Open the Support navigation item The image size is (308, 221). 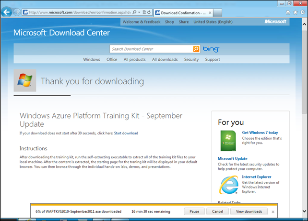click(213, 60)
